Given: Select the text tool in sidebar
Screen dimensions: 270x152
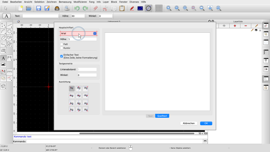Looking at the screenshot, I should click(3, 58).
